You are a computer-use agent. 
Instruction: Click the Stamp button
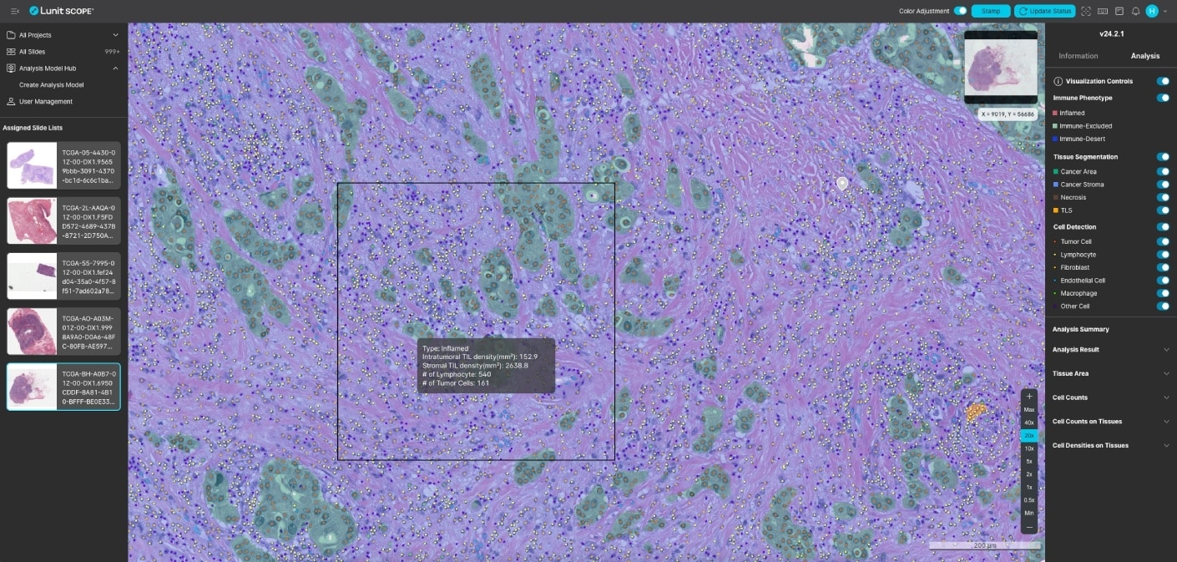(990, 11)
